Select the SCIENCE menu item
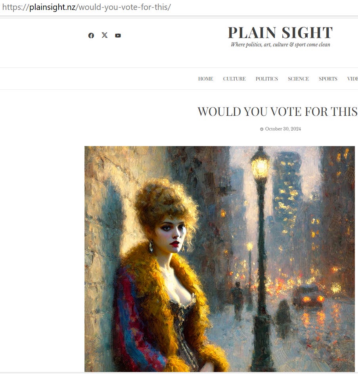The height and width of the screenshot is (374, 358). [x=299, y=79]
